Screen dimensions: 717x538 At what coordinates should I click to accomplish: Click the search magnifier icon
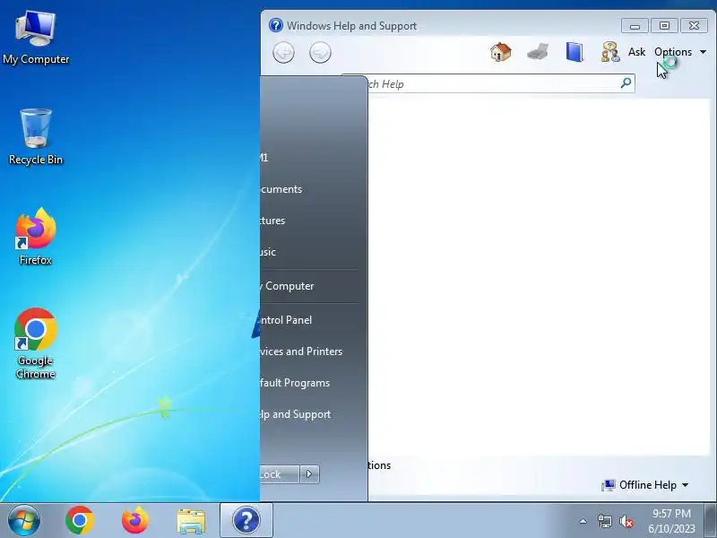pos(626,82)
